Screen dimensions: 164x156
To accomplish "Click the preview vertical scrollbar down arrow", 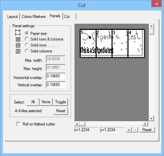I will [151, 118].
